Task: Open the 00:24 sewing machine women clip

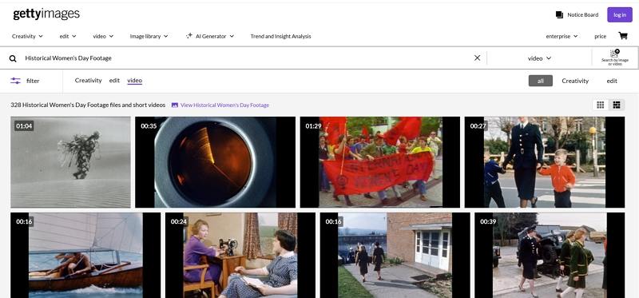Action: click(x=240, y=255)
